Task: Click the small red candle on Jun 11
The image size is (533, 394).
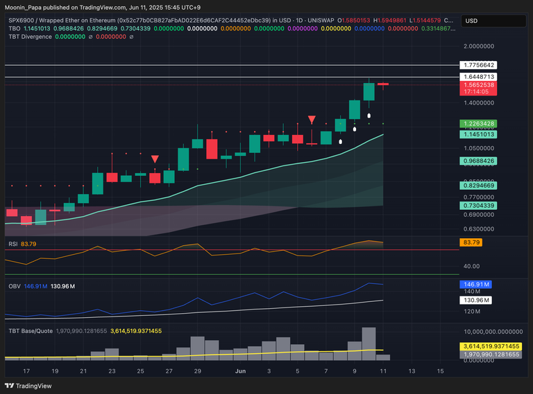Action: [x=383, y=84]
